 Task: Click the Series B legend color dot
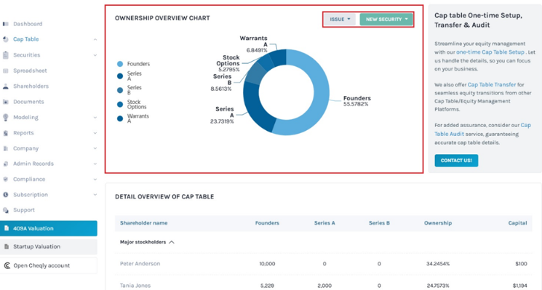(x=120, y=90)
